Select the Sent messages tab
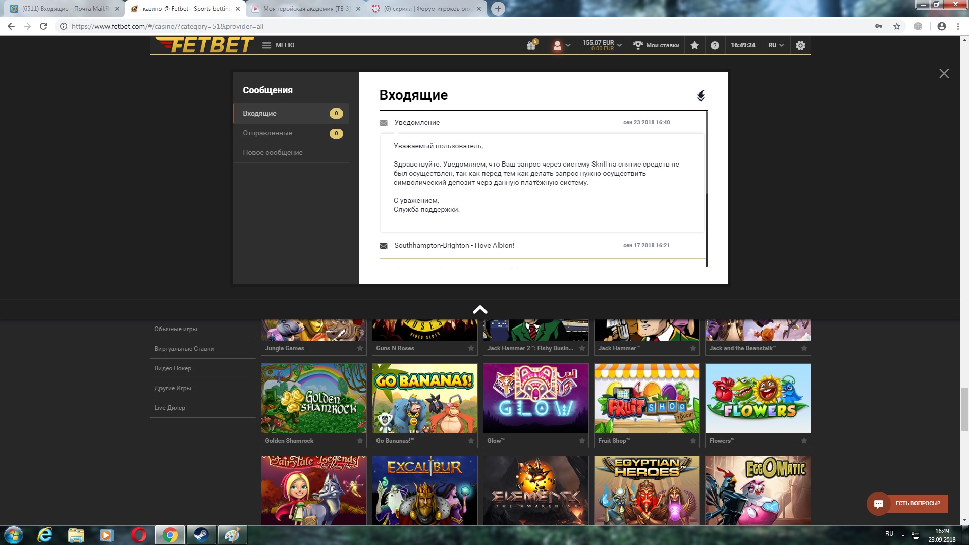 point(267,133)
